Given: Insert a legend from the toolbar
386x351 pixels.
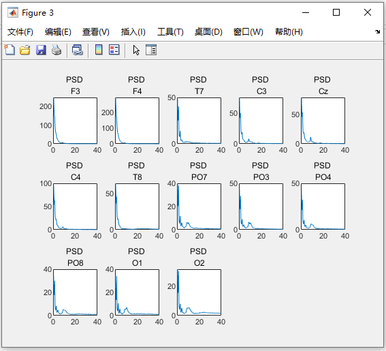Looking at the screenshot, I should pyautogui.click(x=114, y=50).
